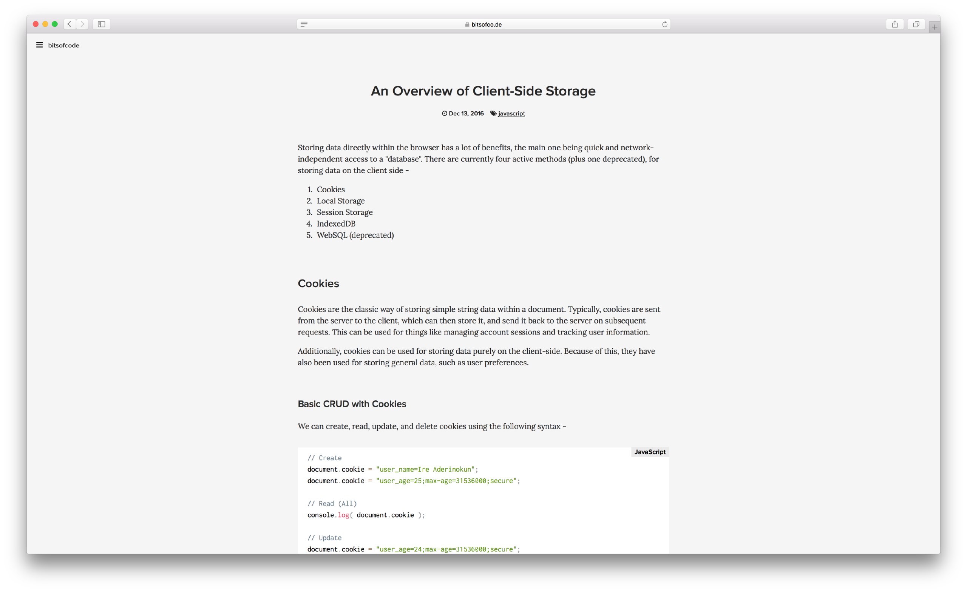Click the Cookies list item

[331, 190]
